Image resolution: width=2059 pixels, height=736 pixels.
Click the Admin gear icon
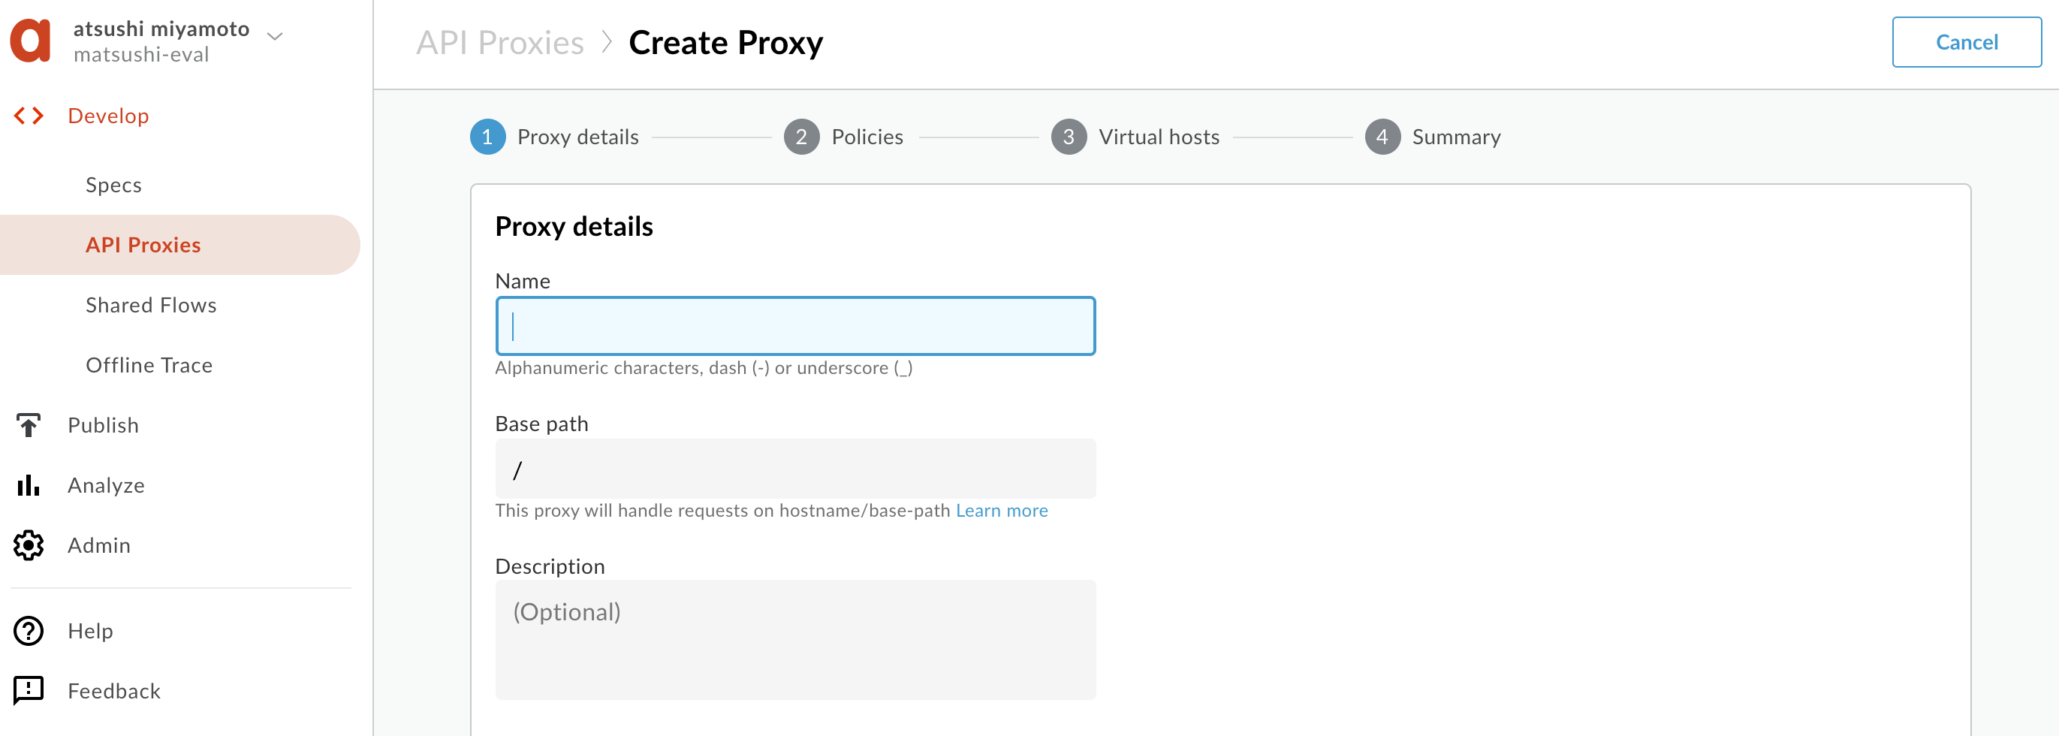click(29, 545)
